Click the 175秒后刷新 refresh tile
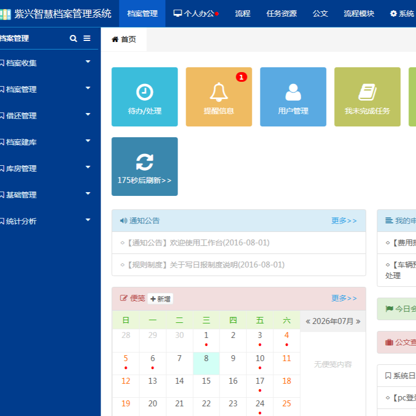This screenshot has height=416, width=416. pos(145,167)
